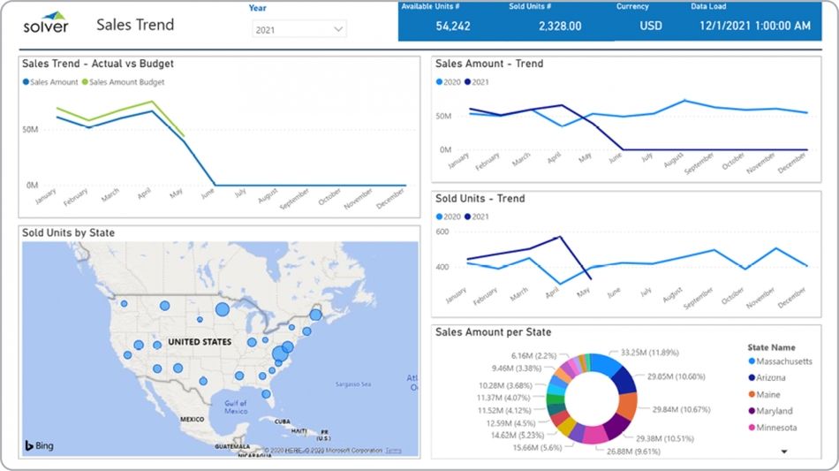This screenshot has width=839, height=471.
Task: Select the Sales Trend page title
Action: pyautogui.click(x=135, y=25)
